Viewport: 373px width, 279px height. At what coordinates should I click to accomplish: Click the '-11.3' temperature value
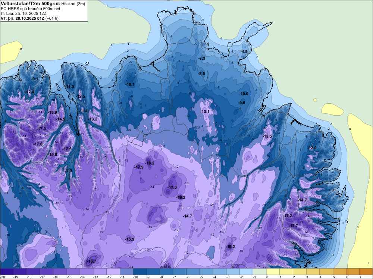pos(70,87)
